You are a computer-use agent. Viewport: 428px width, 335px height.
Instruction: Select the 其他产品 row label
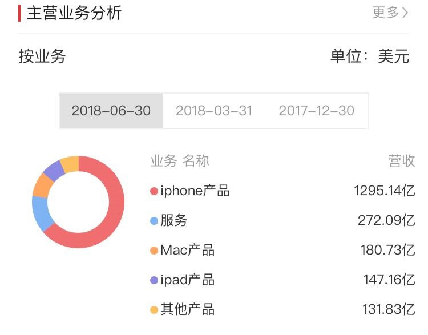[x=187, y=309]
